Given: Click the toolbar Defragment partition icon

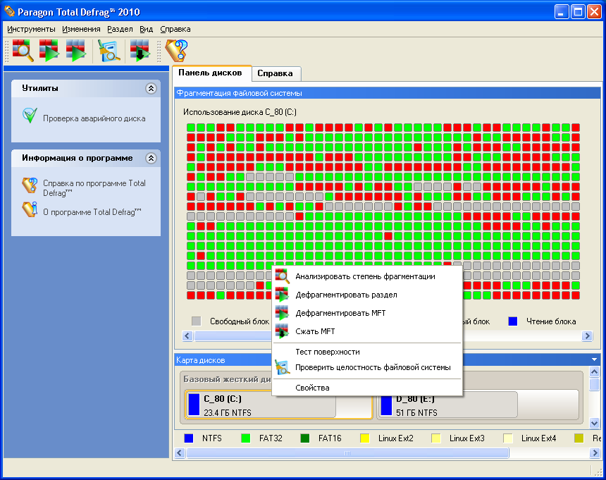Looking at the screenshot, I should click(x=49, y=51).
